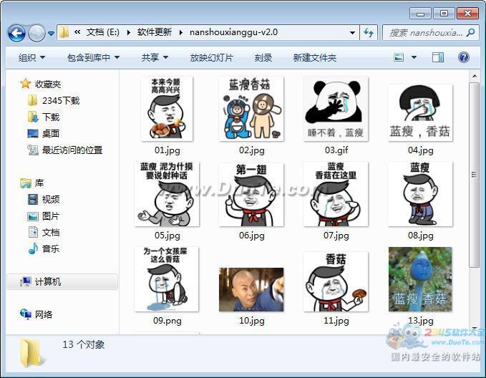Select the 04.jpg thumbnail

[x=420, y=112]
